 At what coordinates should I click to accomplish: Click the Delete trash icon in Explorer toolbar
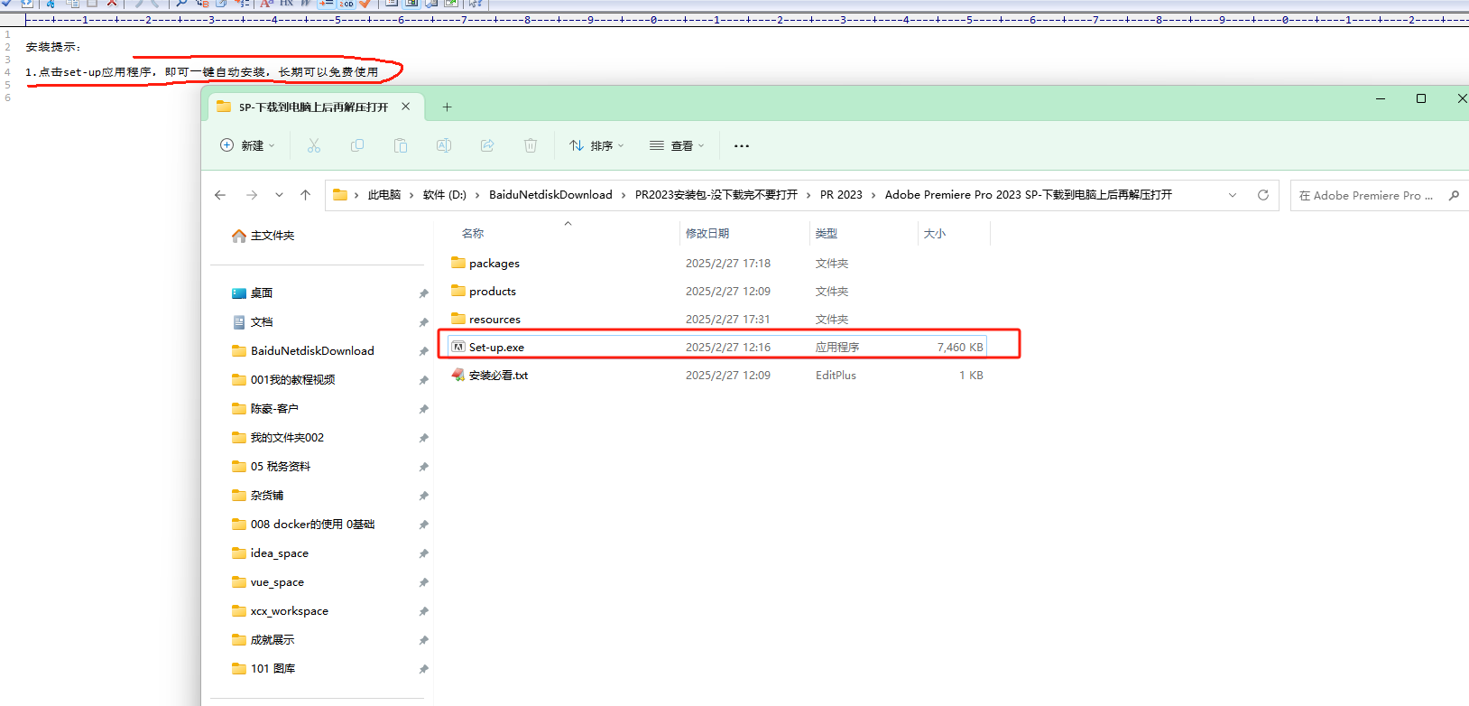click(x=531, y=145)
